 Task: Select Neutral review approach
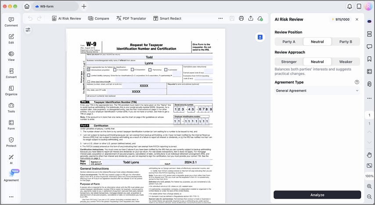click(317, 62)
